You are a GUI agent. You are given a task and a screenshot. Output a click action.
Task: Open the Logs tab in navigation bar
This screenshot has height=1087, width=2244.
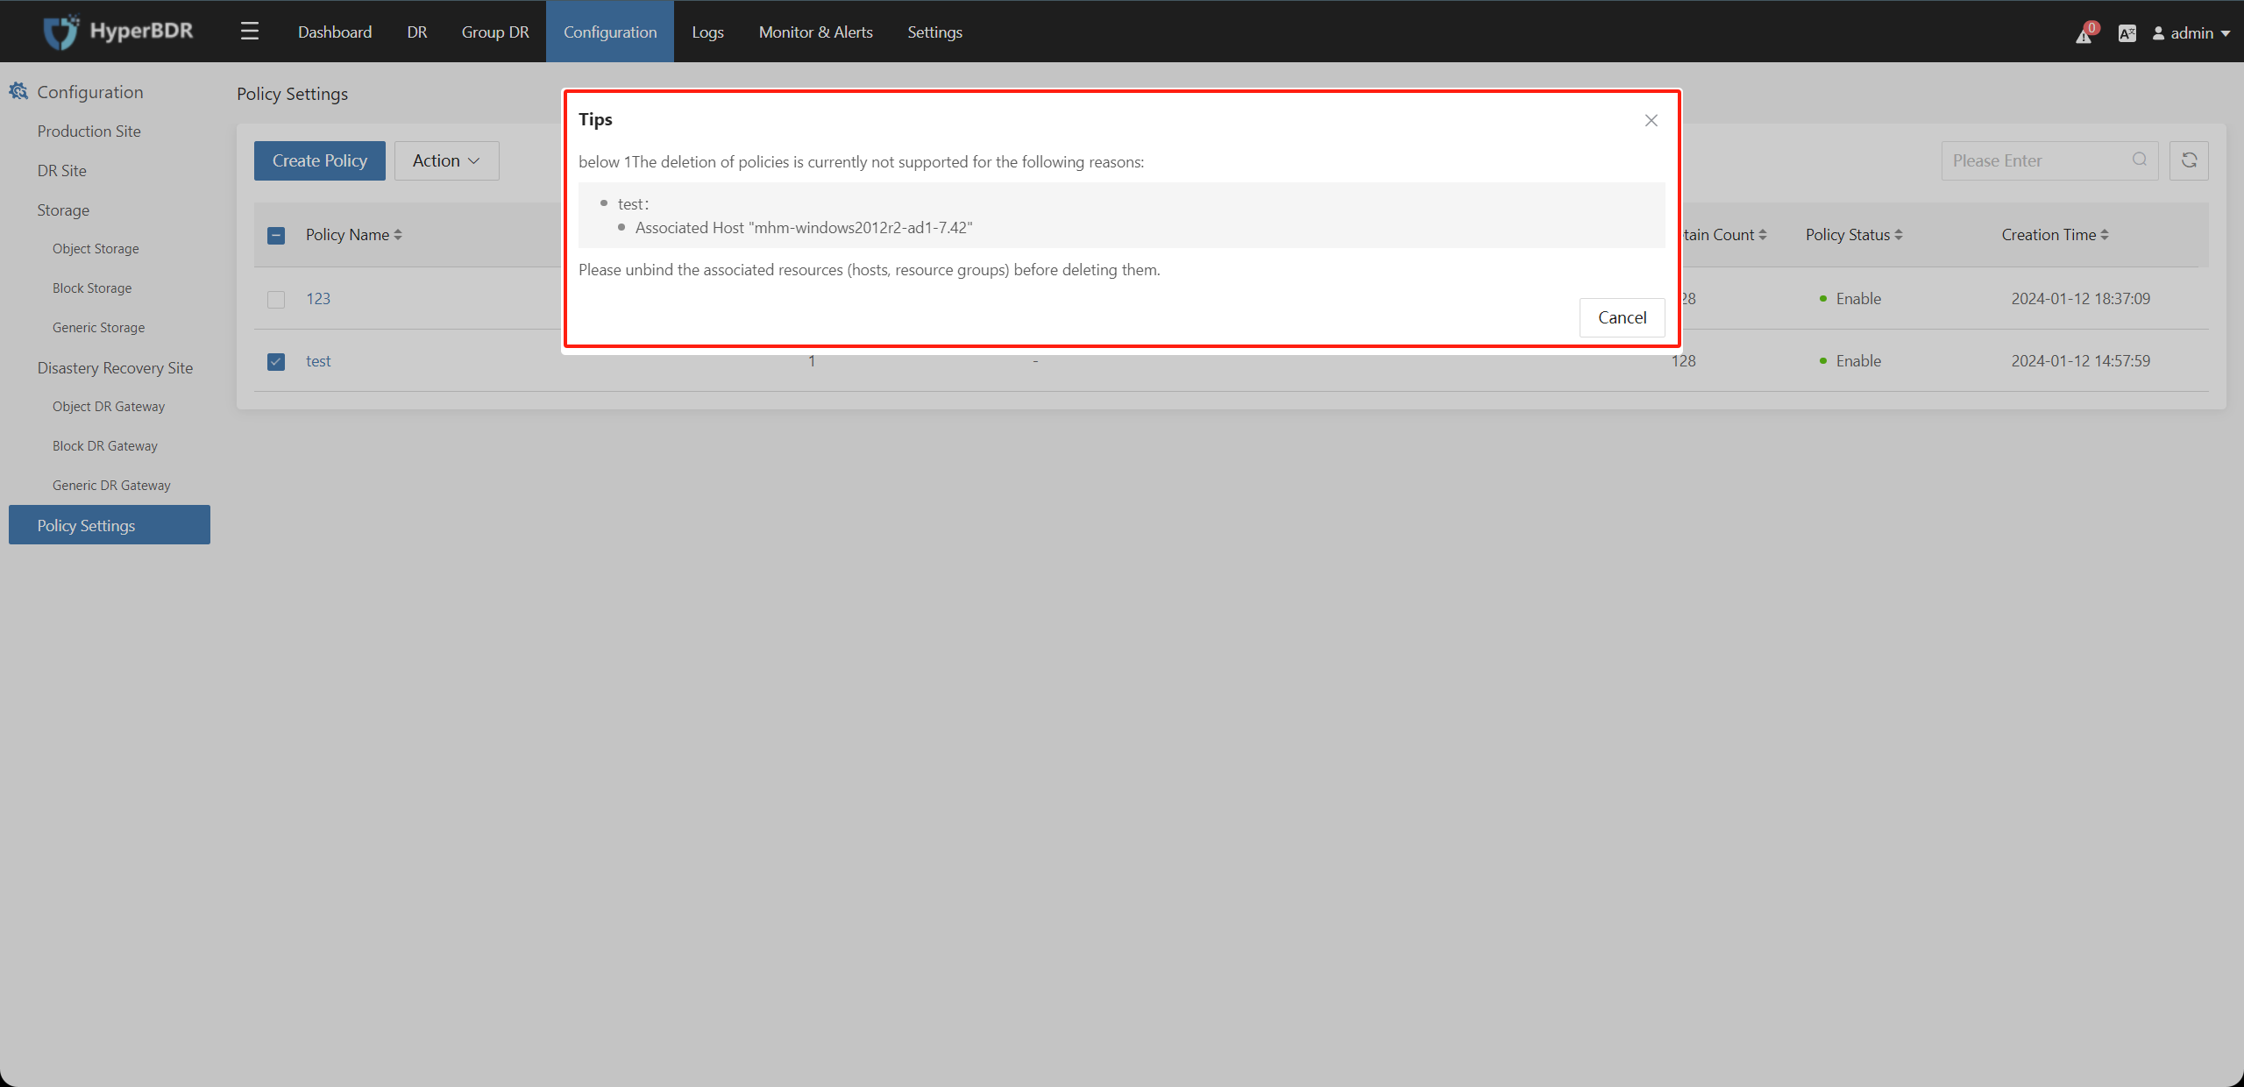tap(707, 32)
